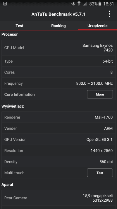Screen dimensions: 117x209
Task: Tap the Resolution 1440 x 2560 row
Action: [x=58, y=151]
